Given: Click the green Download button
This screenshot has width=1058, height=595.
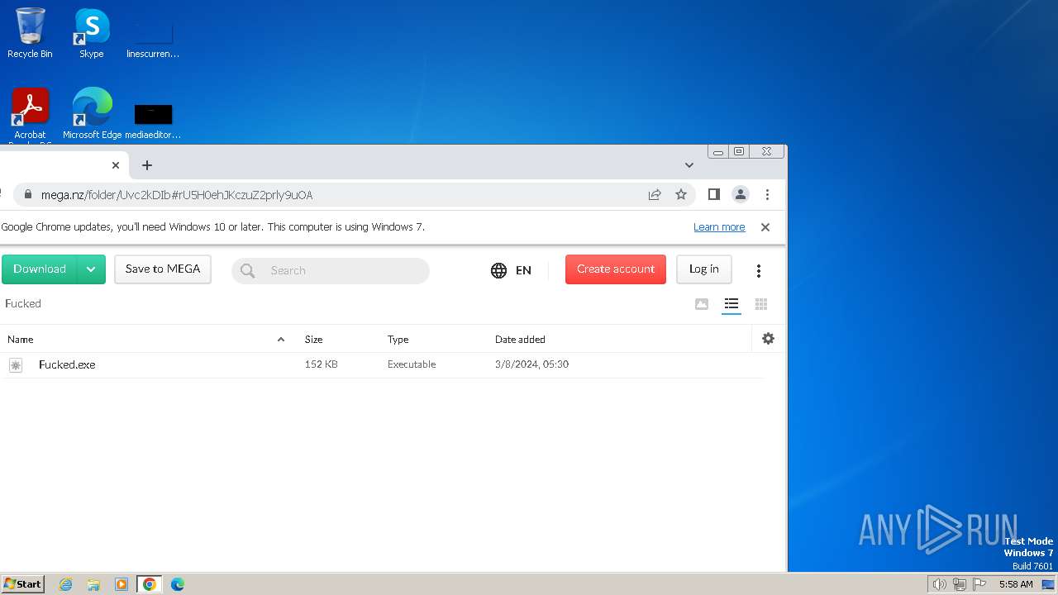Looking at the screenshot, I should coord(40,269).
